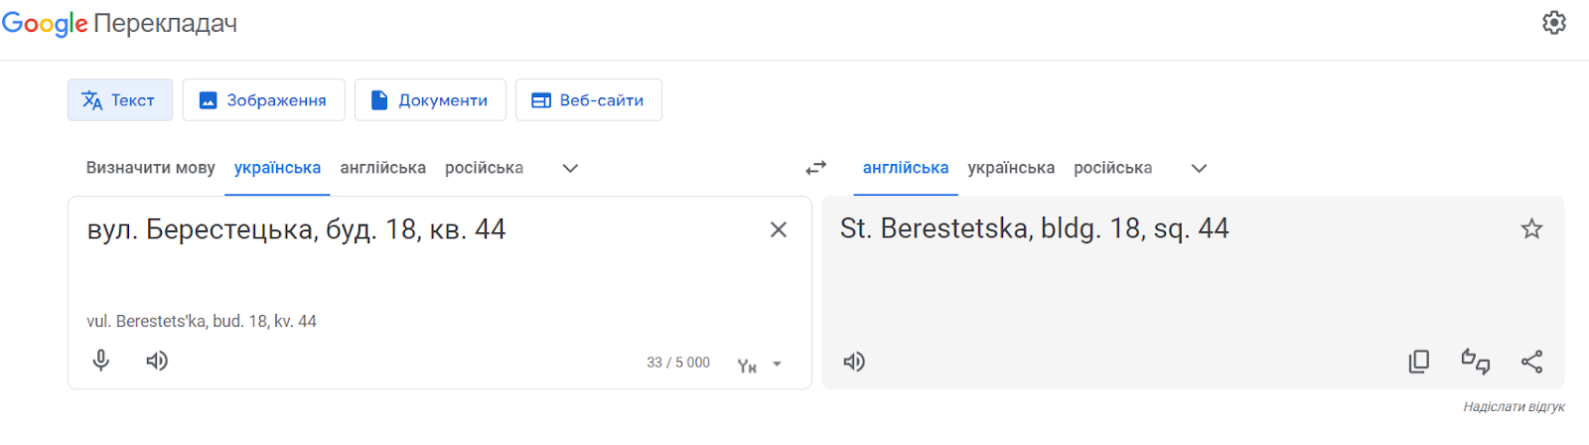Copy the translation to clipboard
This screenshot has height=445, width=1589.
pyautogui.click(x=1419, y=362)
